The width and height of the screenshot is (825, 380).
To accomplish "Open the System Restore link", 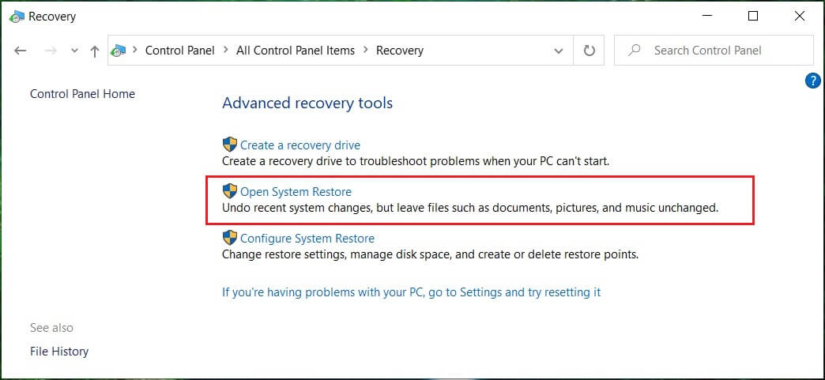I will click(x=296, y=192).
